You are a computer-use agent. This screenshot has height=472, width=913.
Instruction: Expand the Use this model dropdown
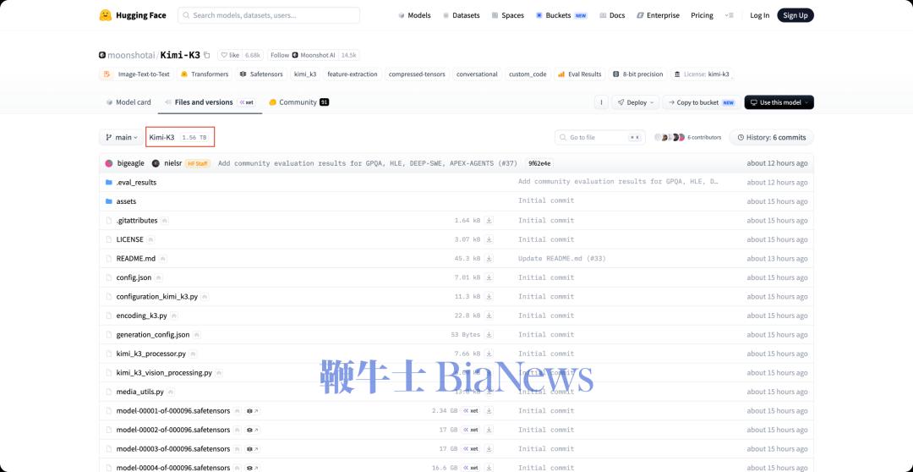click(x=779, y=102)
